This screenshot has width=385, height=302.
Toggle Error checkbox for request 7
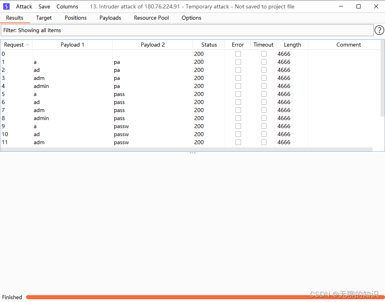click(238, 110)
